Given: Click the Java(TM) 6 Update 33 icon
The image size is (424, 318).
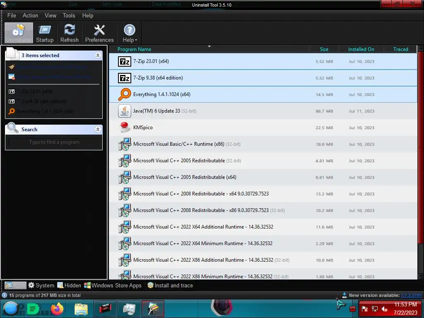Looking at the screenshot, I should [125, 111].
